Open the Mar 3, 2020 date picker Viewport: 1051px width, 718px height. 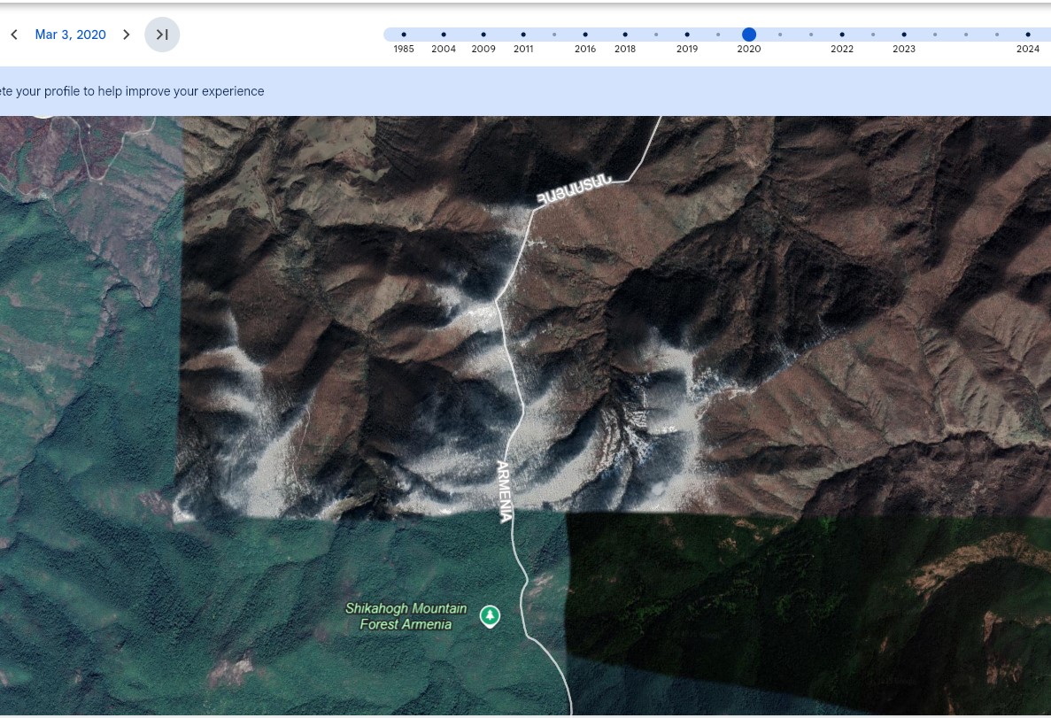pyautogui.click(x=70, y=35)
